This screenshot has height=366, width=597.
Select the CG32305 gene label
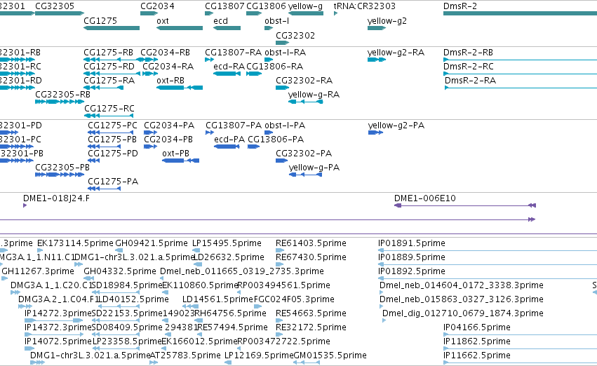tap(55, 6)
